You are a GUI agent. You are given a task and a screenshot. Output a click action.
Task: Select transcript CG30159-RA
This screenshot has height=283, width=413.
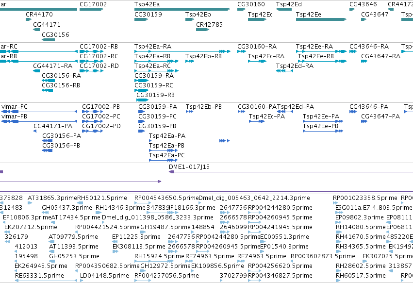[x=141, y=81]
